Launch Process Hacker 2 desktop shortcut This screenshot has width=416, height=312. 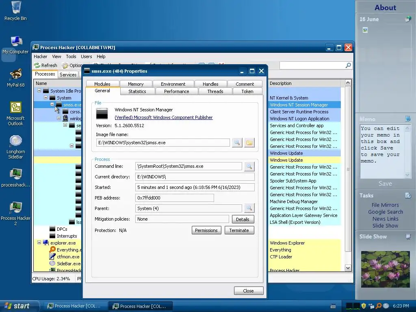16,213
